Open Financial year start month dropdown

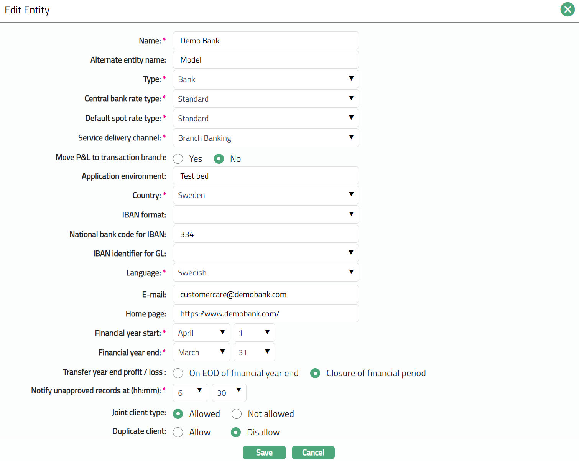(201, 333)
